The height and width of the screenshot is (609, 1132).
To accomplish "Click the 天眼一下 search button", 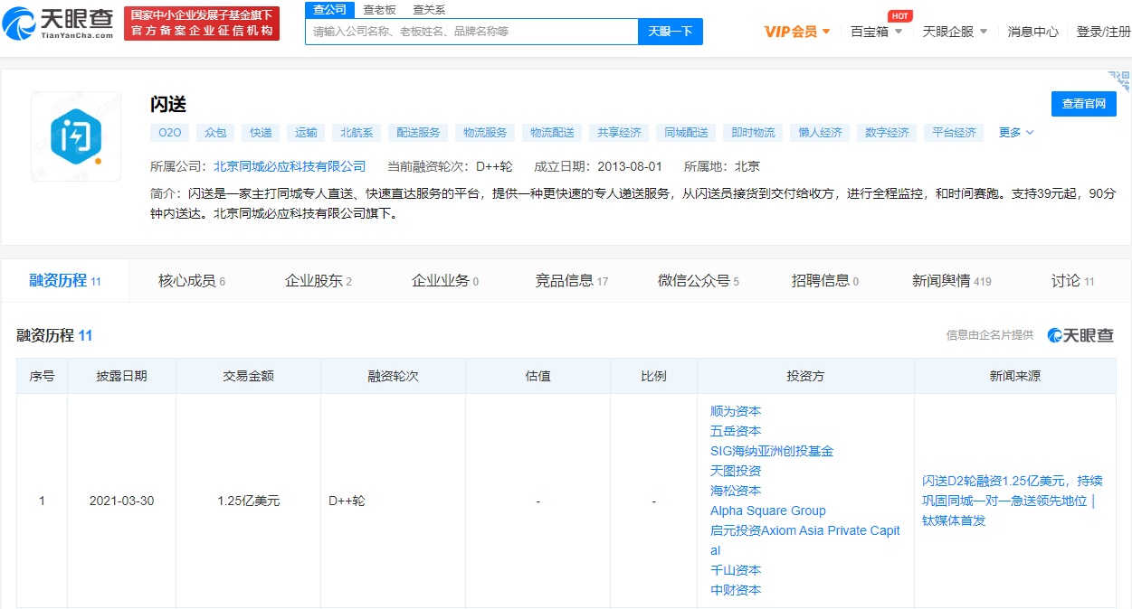I will 671,32.
